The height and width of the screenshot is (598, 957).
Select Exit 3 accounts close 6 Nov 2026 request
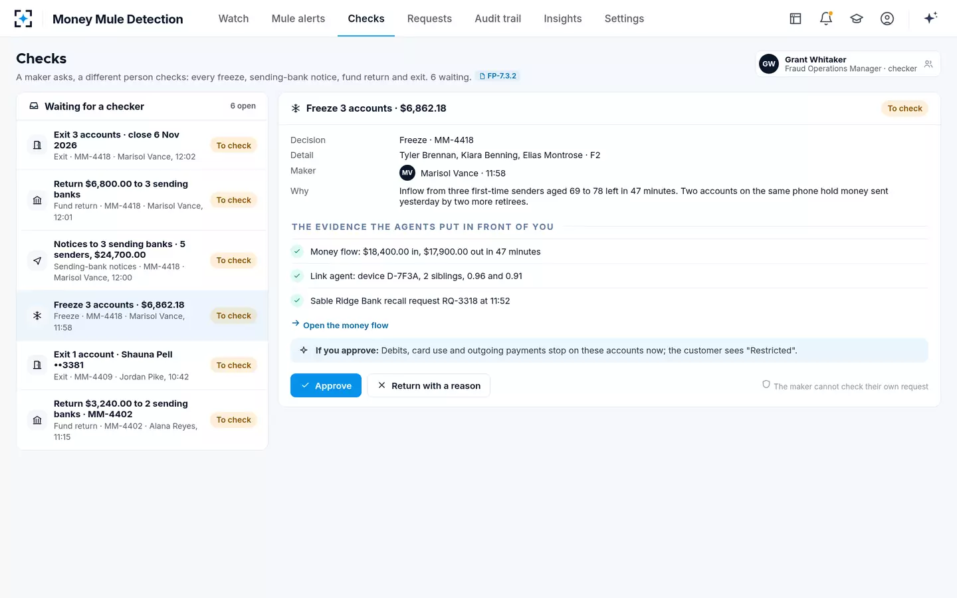pyautogui.click(x=142, y=145)
